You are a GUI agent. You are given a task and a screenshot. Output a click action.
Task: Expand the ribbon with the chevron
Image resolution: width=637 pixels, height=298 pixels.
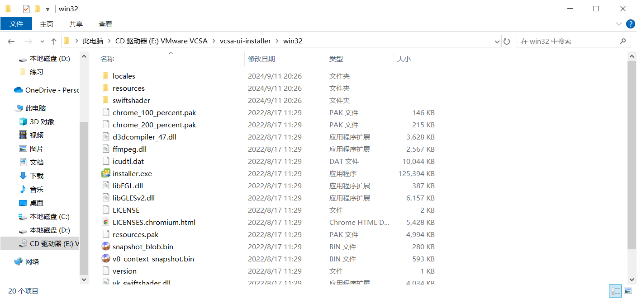(x=619, y=24)
